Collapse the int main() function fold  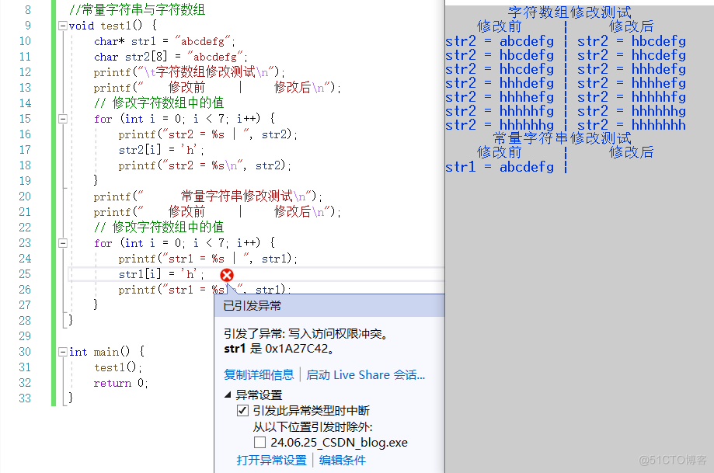(63, 352)
